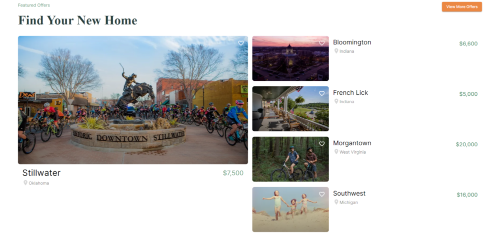Click the location pin next to Bloomington's Indiana
This screenshot has height=239, width=500.
(336, 51)
